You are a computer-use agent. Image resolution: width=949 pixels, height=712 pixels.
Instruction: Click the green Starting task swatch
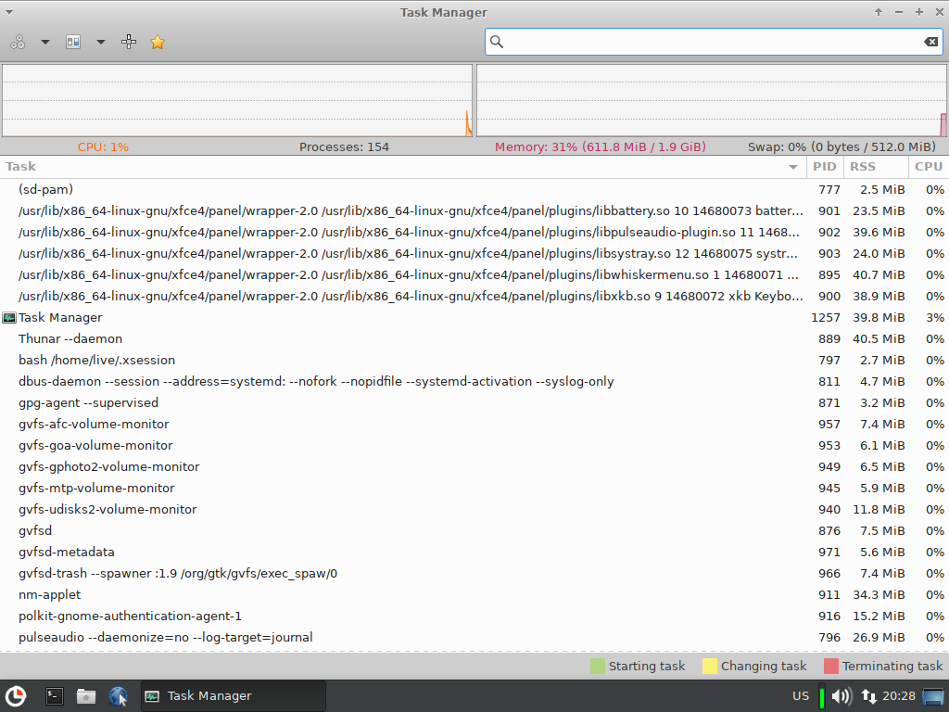pos(598,666)
